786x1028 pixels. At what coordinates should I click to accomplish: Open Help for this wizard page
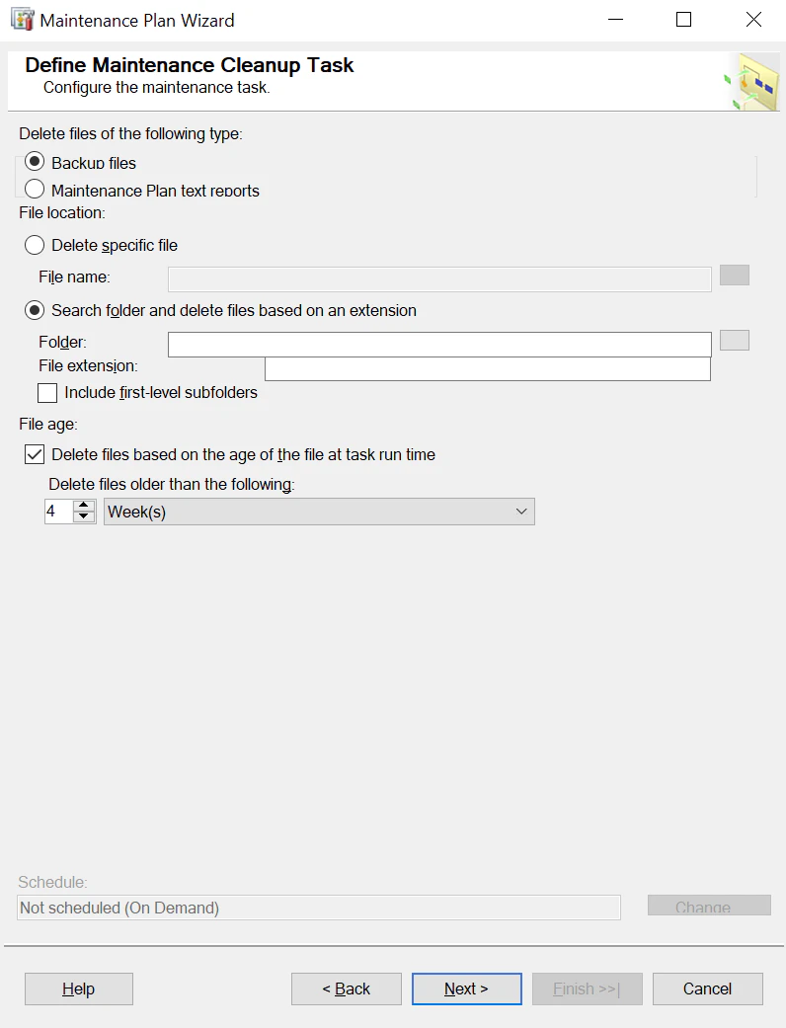click(x=79, y=988)
